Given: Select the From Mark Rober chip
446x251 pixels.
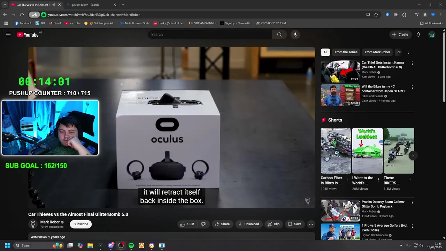Looking at the screenshot, I should (x=377, y=52).
